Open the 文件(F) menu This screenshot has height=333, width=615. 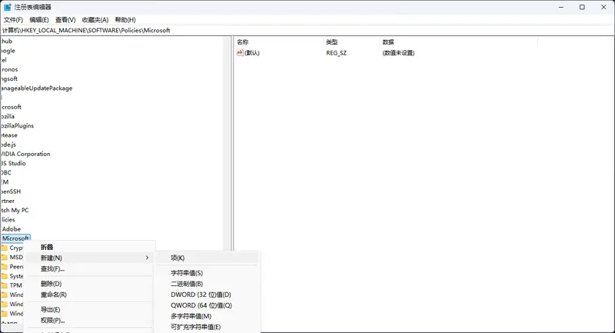pyautogui.click(x=13, y=20)
